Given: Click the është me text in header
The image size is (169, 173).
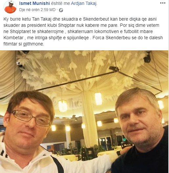Looking at the screenshot, I should [x=60, y=3].
